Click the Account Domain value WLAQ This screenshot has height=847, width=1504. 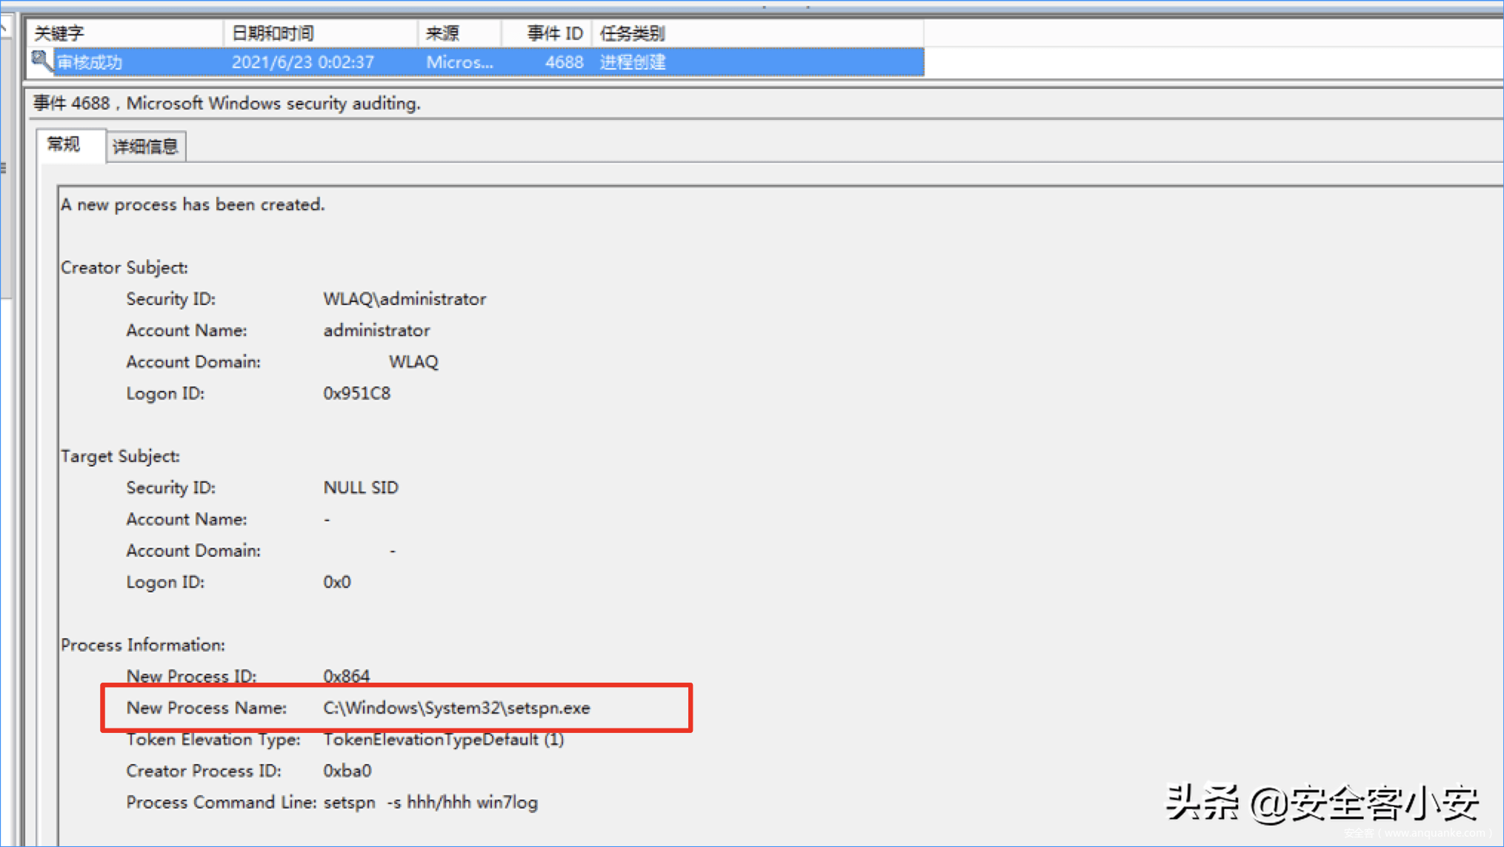[x=413, y=362]
